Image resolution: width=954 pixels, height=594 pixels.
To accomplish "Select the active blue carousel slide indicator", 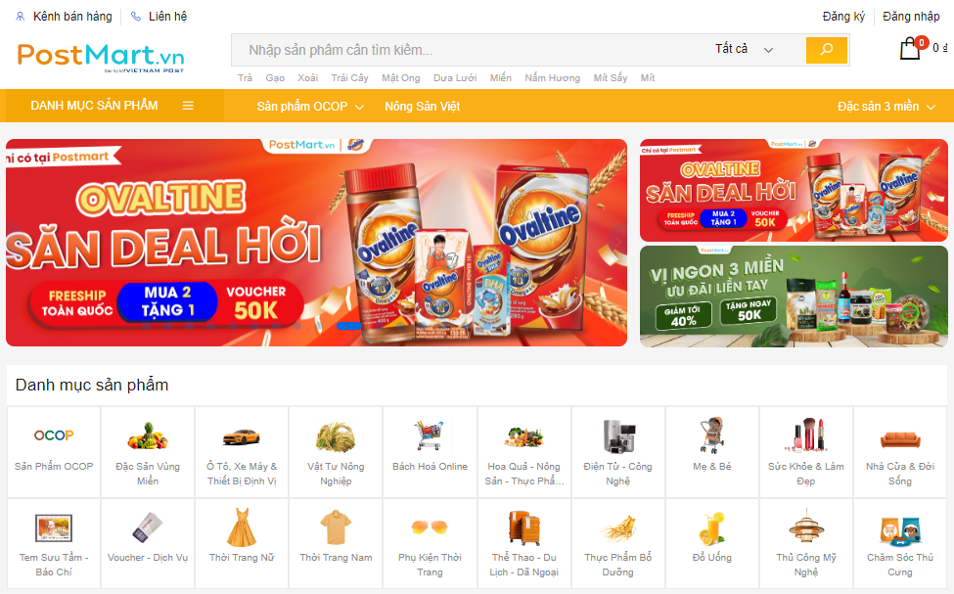I will click(x=349, y=326).
